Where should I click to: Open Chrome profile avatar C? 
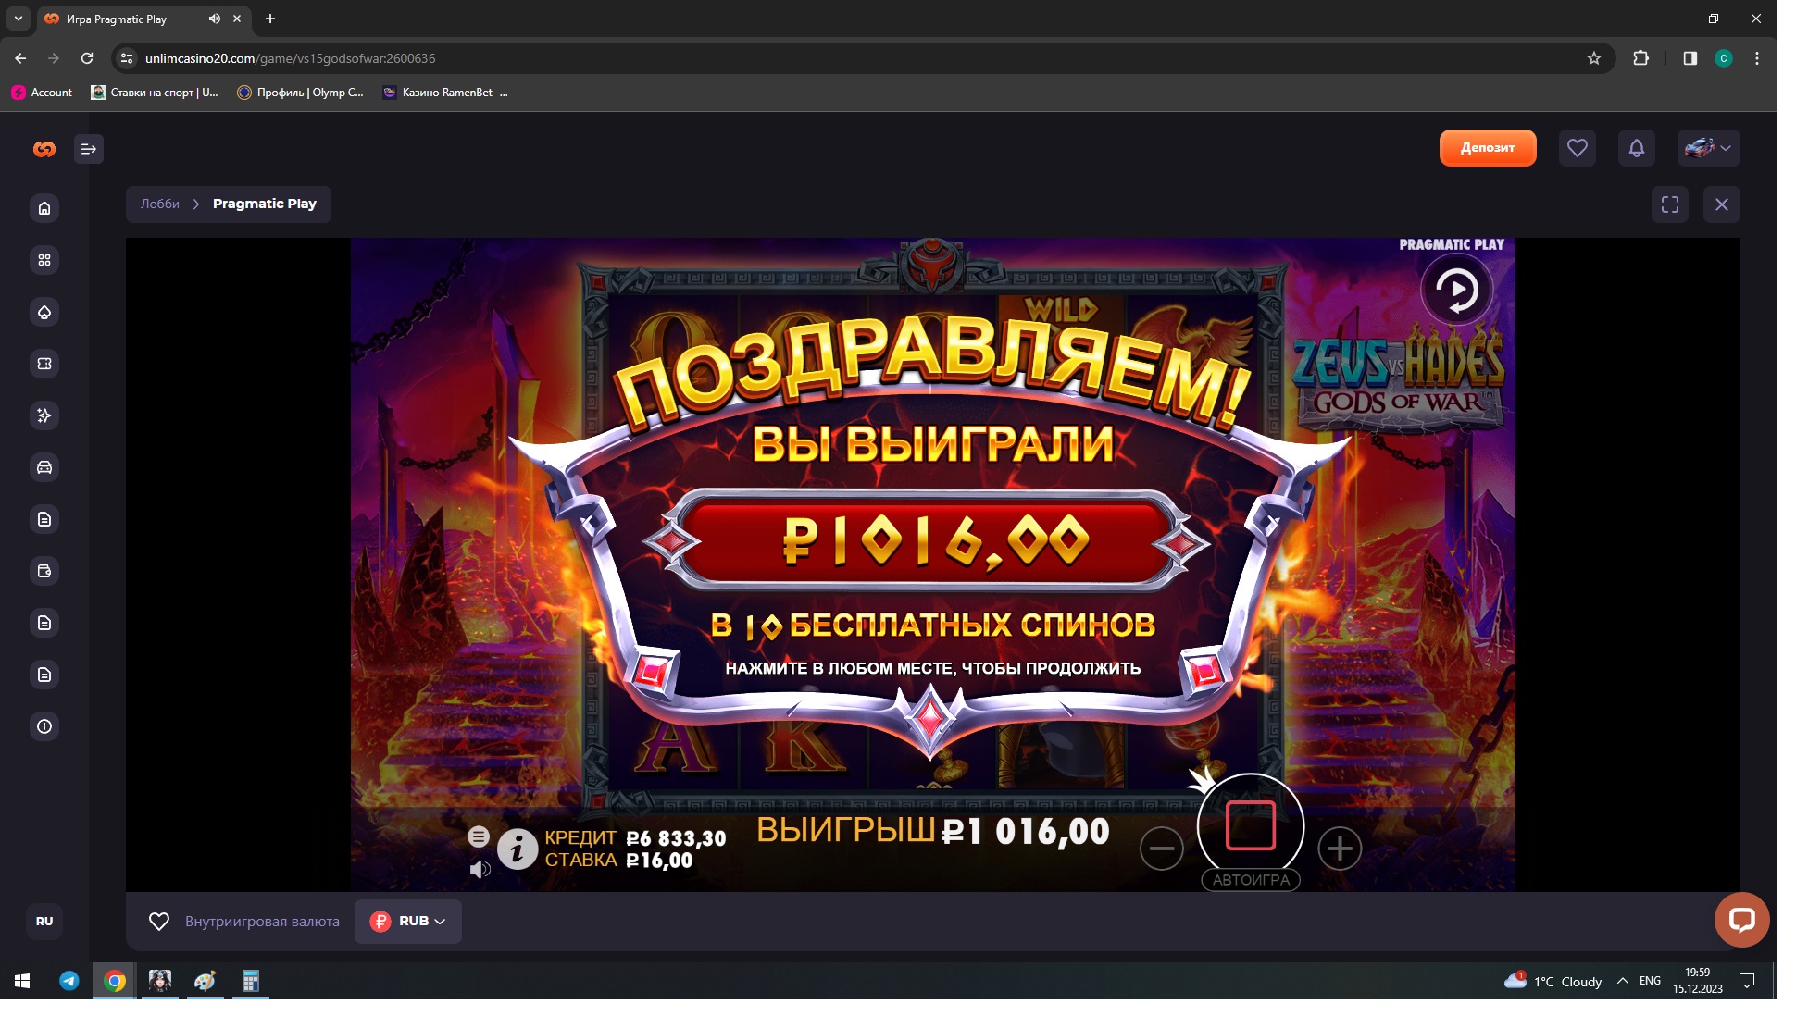[x=1723, y=58]
